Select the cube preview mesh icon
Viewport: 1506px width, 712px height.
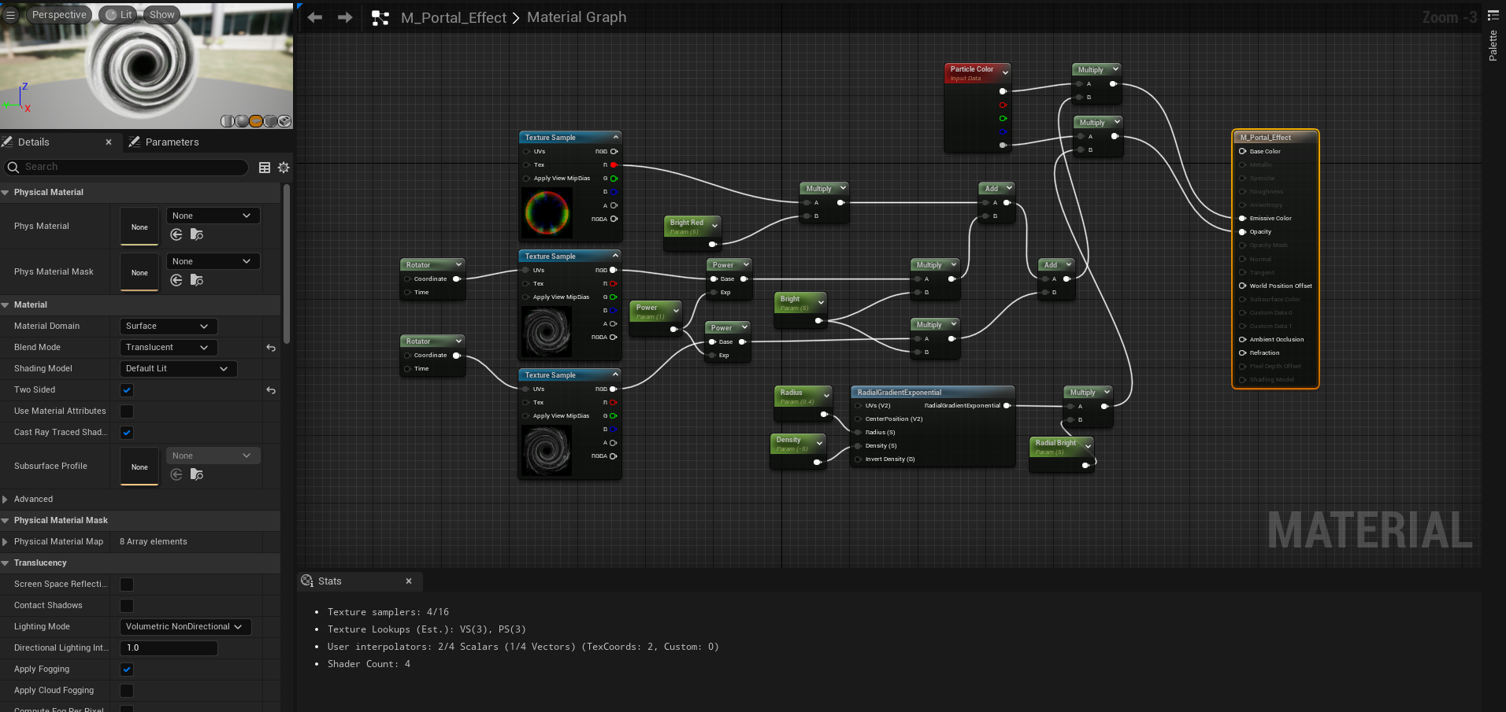(270, 121)
